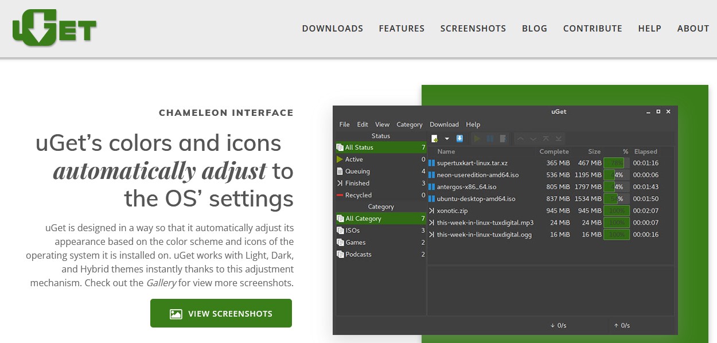
Task: Click pause icon beside ubuntu-desktop-amd64.iso
Action: [432, 199]
